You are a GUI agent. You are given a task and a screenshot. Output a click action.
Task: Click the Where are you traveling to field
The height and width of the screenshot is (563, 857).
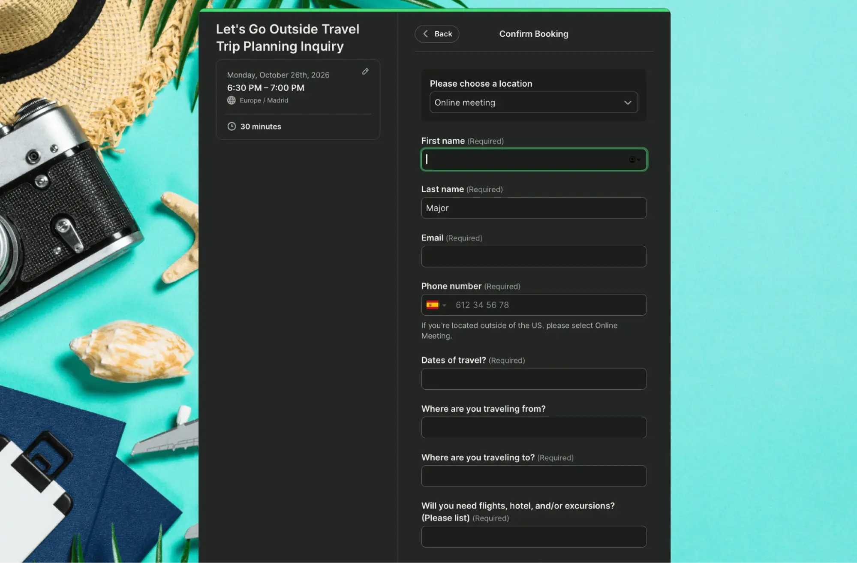(534, 476)
